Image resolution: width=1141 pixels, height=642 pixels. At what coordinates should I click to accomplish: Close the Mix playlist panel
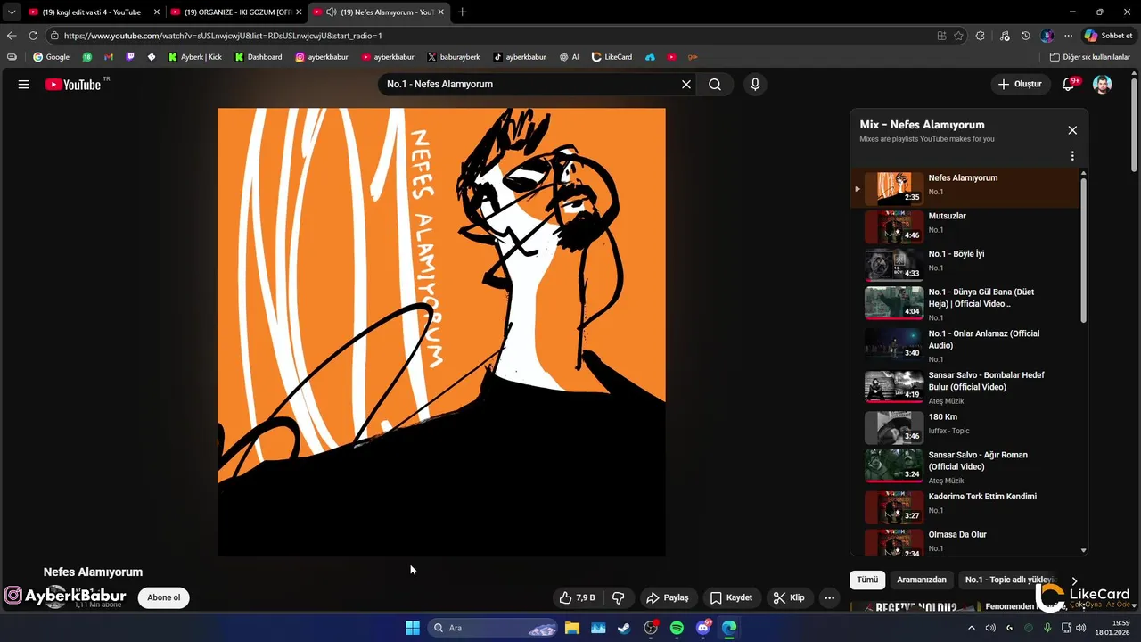1072,130
